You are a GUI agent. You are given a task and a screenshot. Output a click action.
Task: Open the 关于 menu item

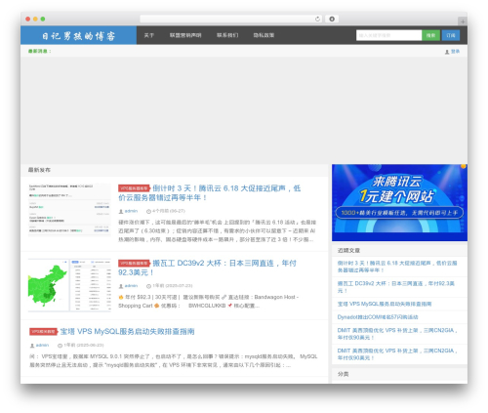[x=149, y=35]
